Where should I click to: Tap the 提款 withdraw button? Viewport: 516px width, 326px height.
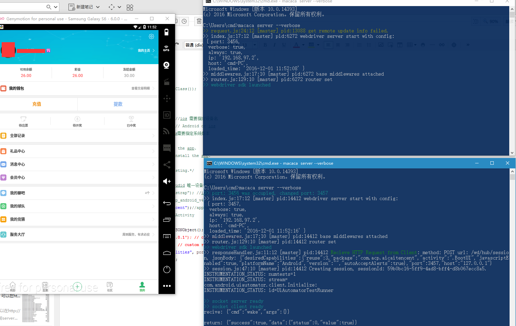point(118,104)
